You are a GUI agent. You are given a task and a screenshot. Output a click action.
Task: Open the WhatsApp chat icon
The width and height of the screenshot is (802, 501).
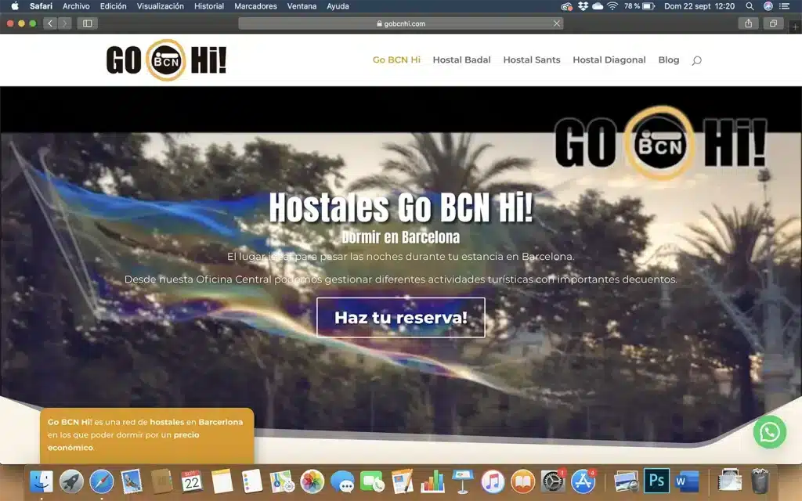pyautogui.click(x=769, y=432)
